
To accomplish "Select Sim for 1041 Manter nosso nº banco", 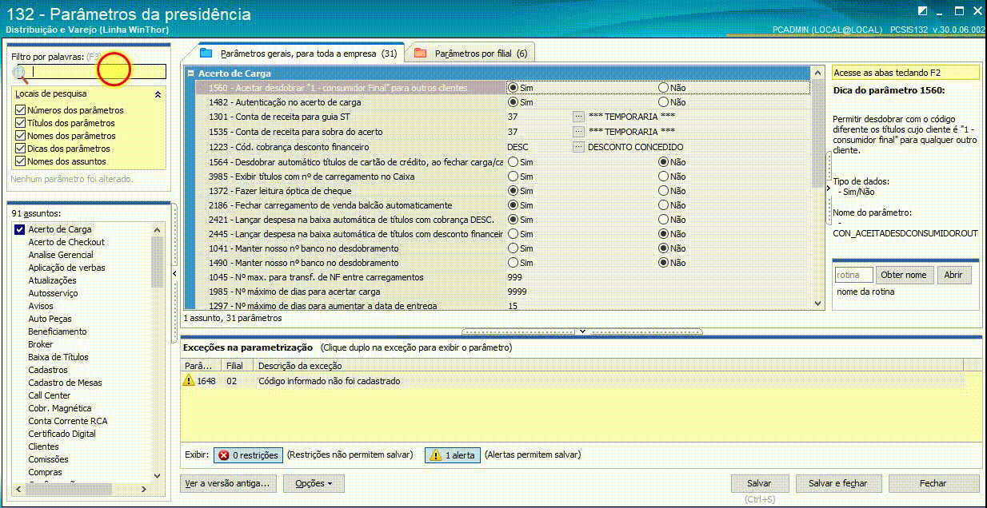I will point(513,248).
